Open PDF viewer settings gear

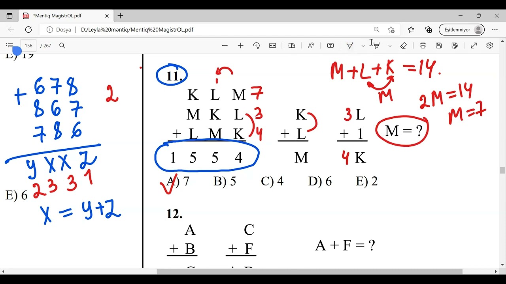(490, 46)
